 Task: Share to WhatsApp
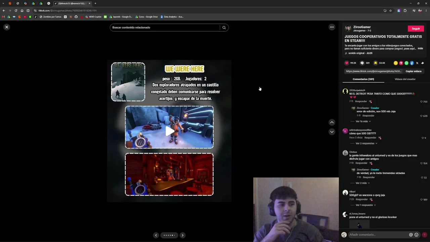[x=406, y=63]
